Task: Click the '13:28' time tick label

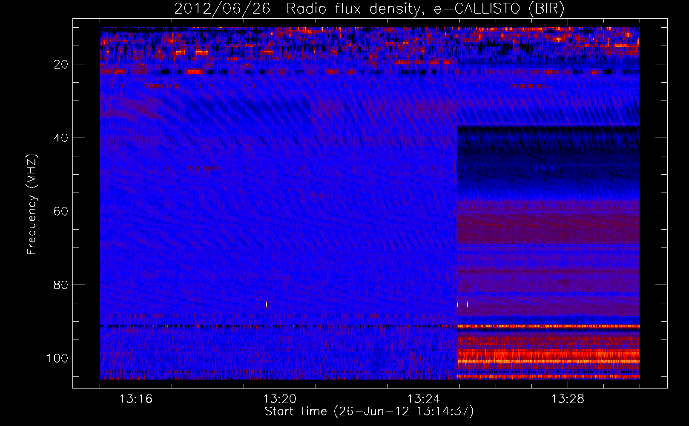Action: pyautogui.click(x=568, y=399)
